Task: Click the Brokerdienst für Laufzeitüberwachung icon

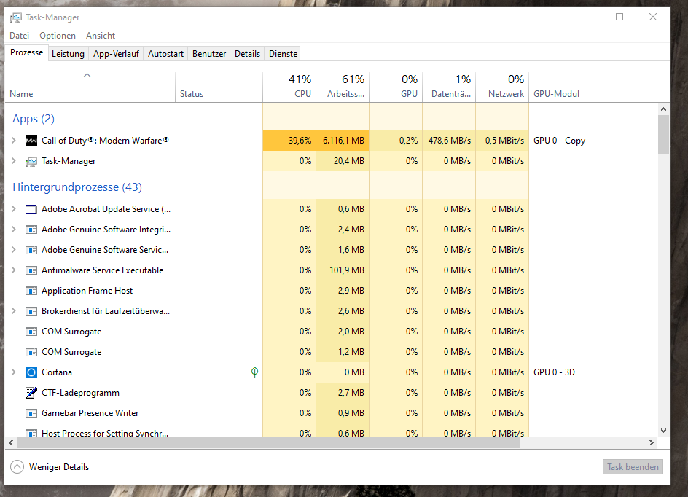Action: point(31,311)
